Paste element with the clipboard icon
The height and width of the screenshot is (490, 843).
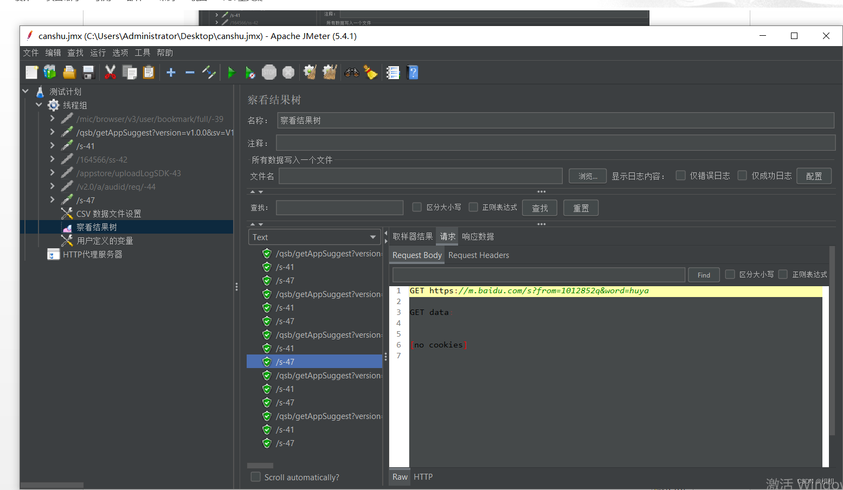point(149,72)
